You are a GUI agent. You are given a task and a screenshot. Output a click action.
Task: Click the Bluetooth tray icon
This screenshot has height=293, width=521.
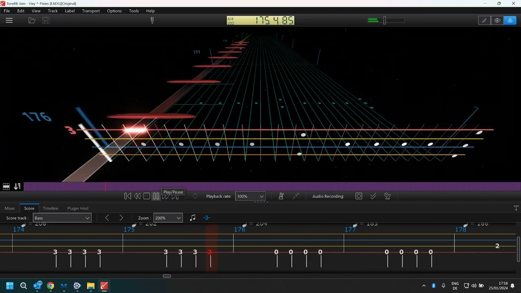point(433,286)
